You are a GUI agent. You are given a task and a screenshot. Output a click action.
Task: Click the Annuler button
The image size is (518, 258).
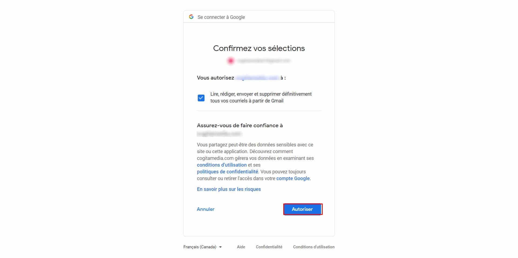tap(206, 209)
